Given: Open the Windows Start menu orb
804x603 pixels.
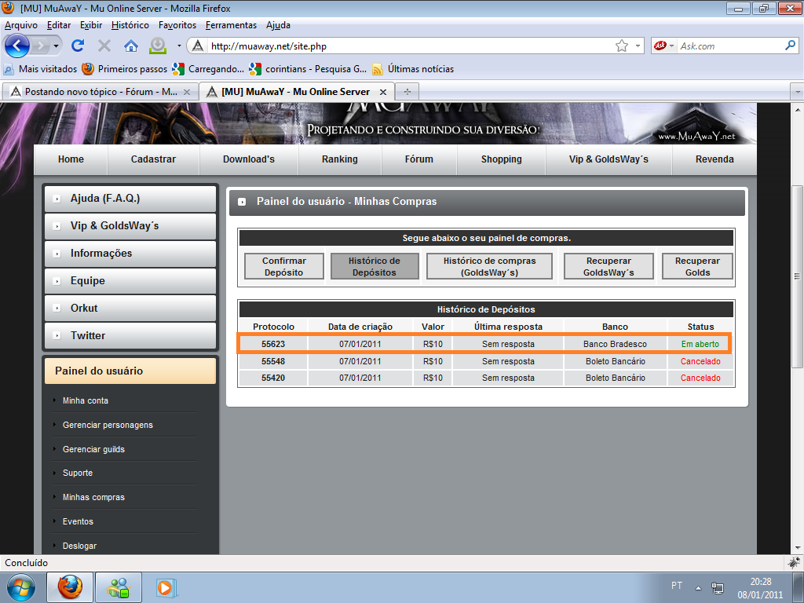Looking at the screenshot, I should (20, 587).
